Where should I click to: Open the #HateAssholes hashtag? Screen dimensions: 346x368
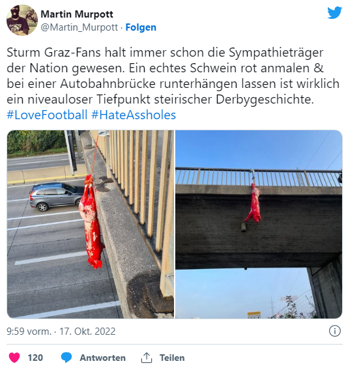[134, 115]
